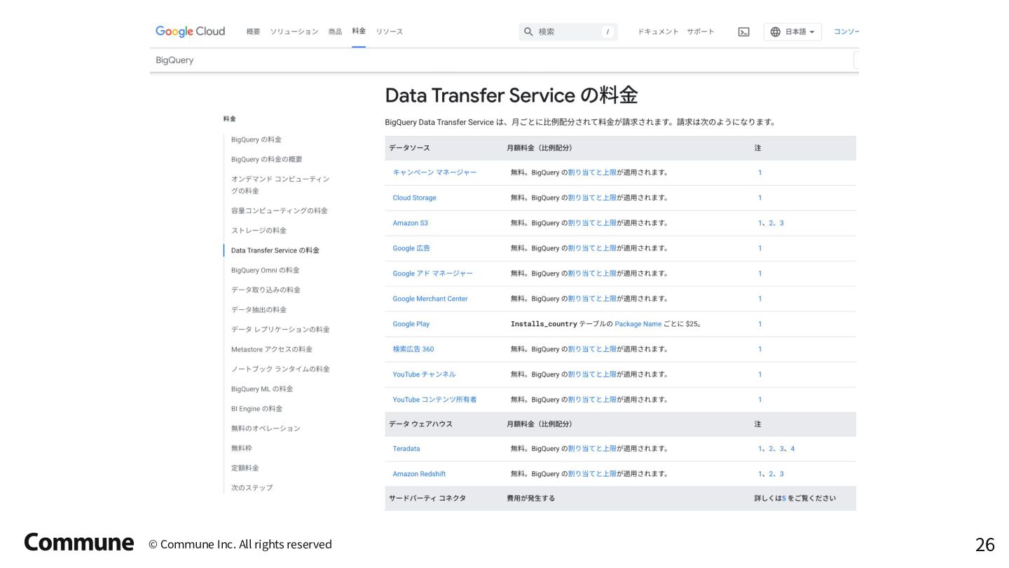
Task: Open the Google アド マネージャー link
Action: coord(432,273)
